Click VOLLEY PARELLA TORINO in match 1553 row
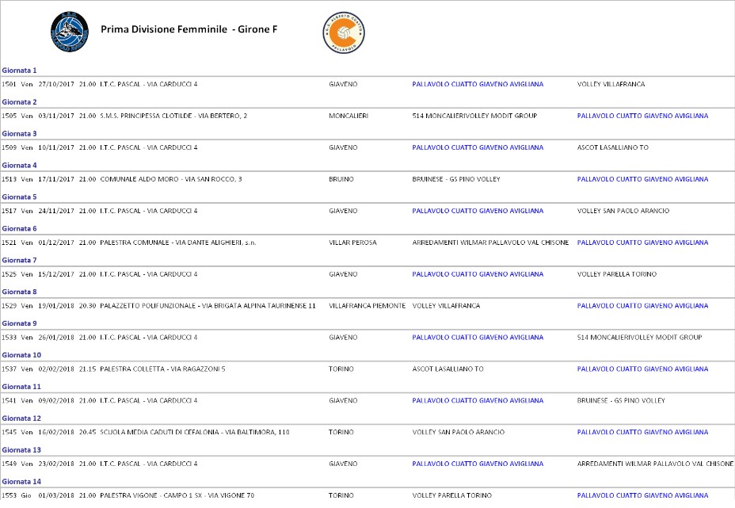 (x=452, y=495)
